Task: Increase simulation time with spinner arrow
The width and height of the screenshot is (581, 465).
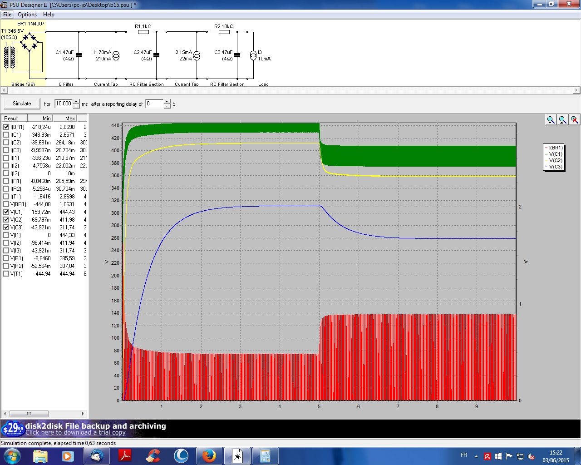Action: click(x=76, y=101)
